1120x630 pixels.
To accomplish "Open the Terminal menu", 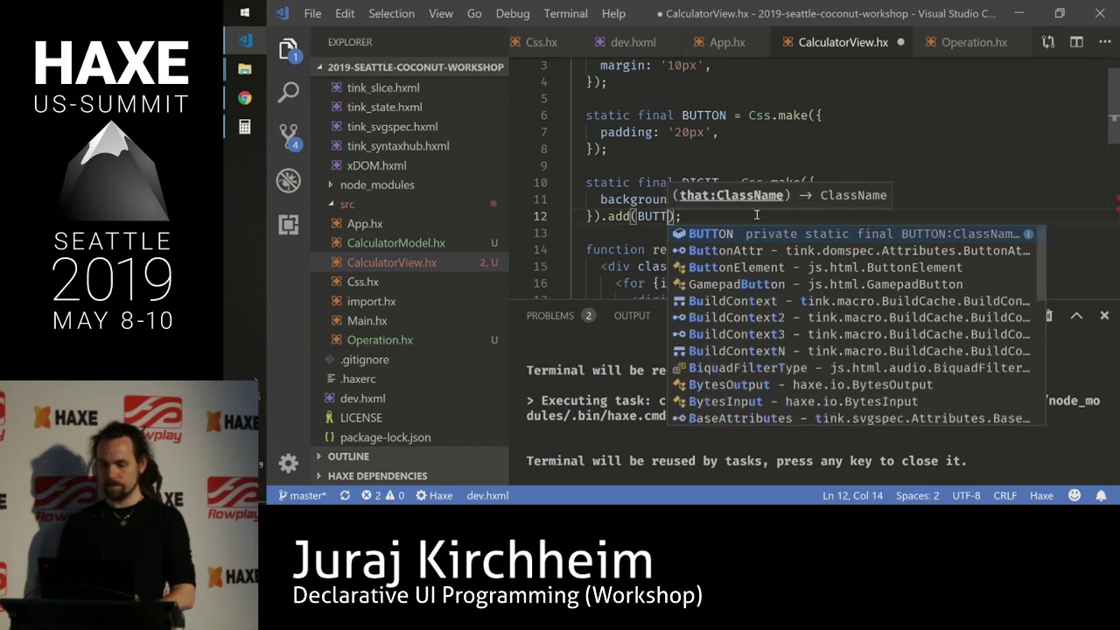I will point(565,13).
